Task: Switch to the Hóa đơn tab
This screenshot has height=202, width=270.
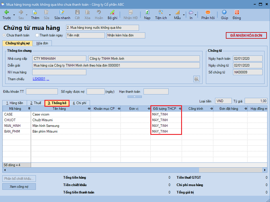Action: (42, 43)
